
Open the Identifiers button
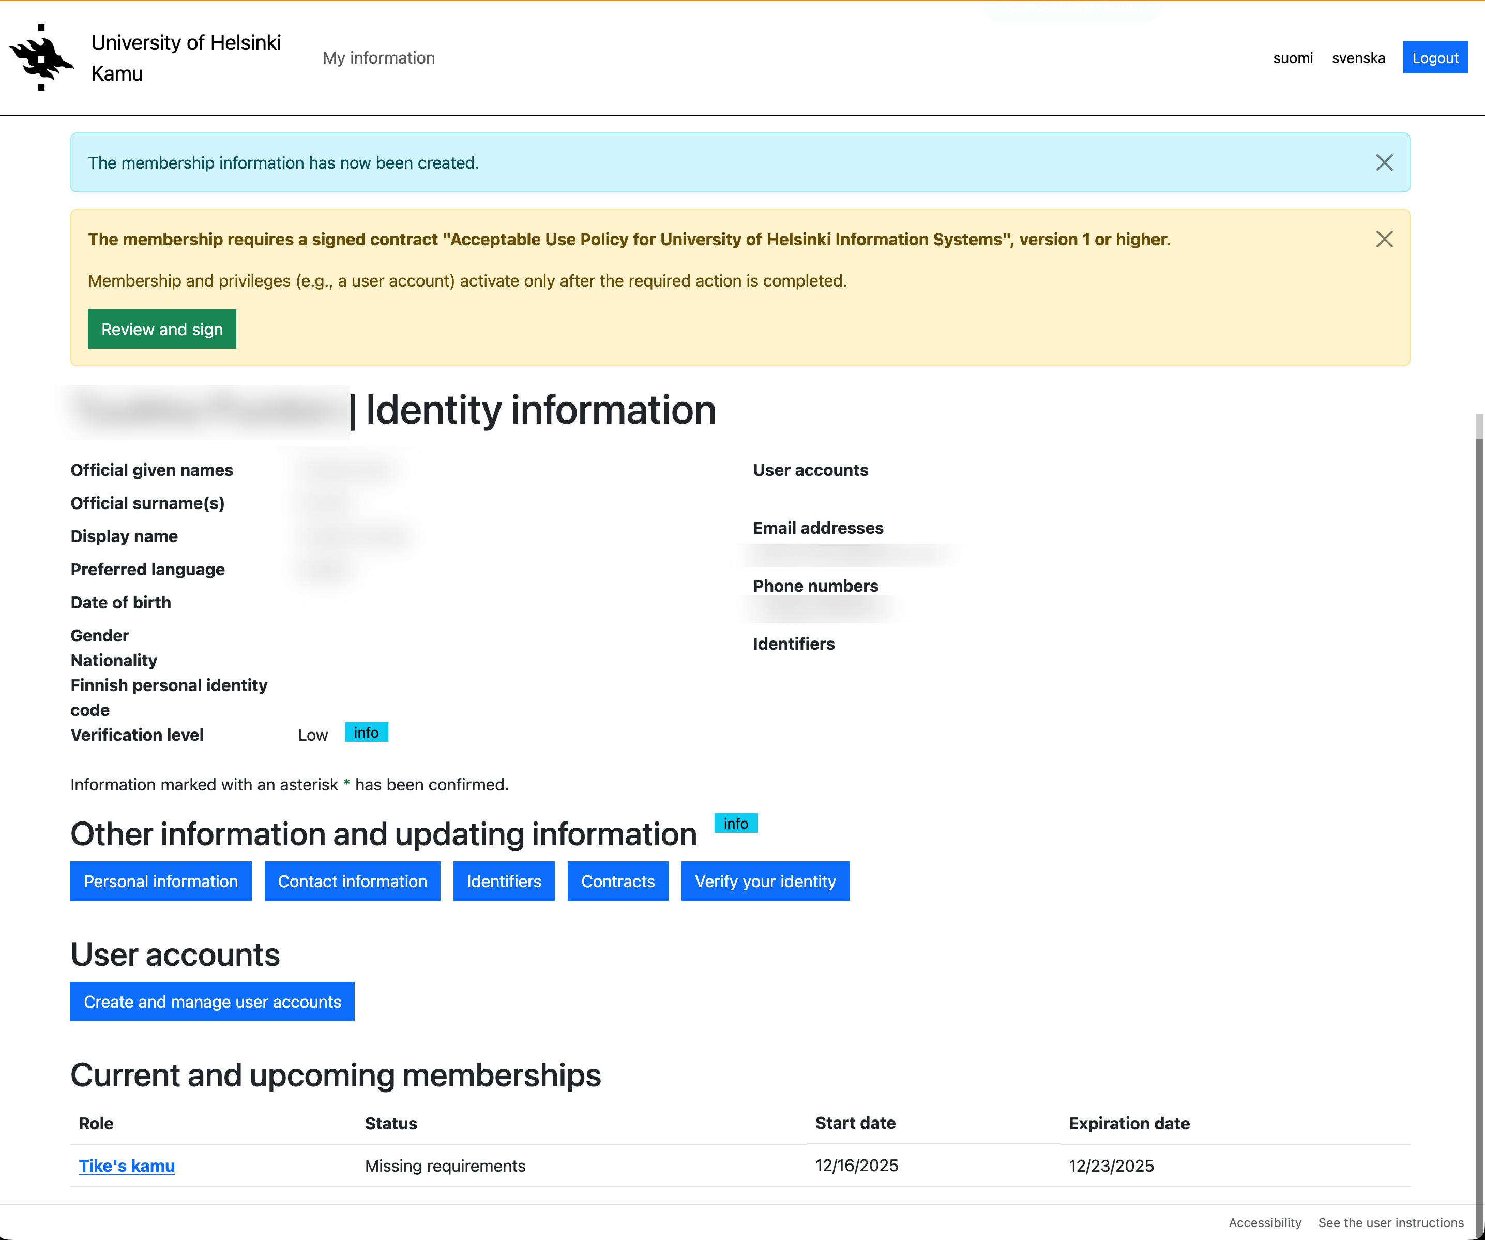click(504, 882)
